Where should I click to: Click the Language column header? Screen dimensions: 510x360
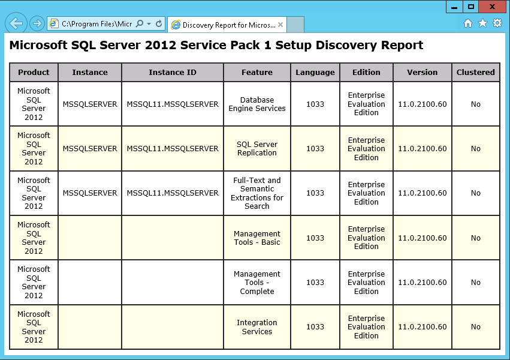315,72
